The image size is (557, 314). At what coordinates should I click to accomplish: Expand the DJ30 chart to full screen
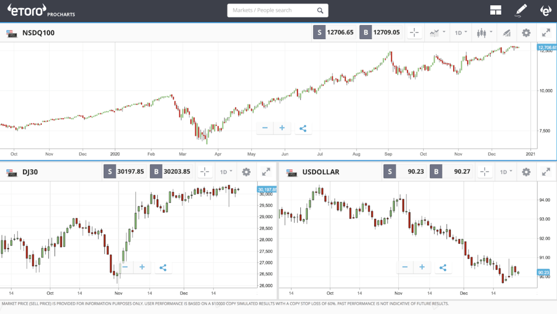point(266,172)
